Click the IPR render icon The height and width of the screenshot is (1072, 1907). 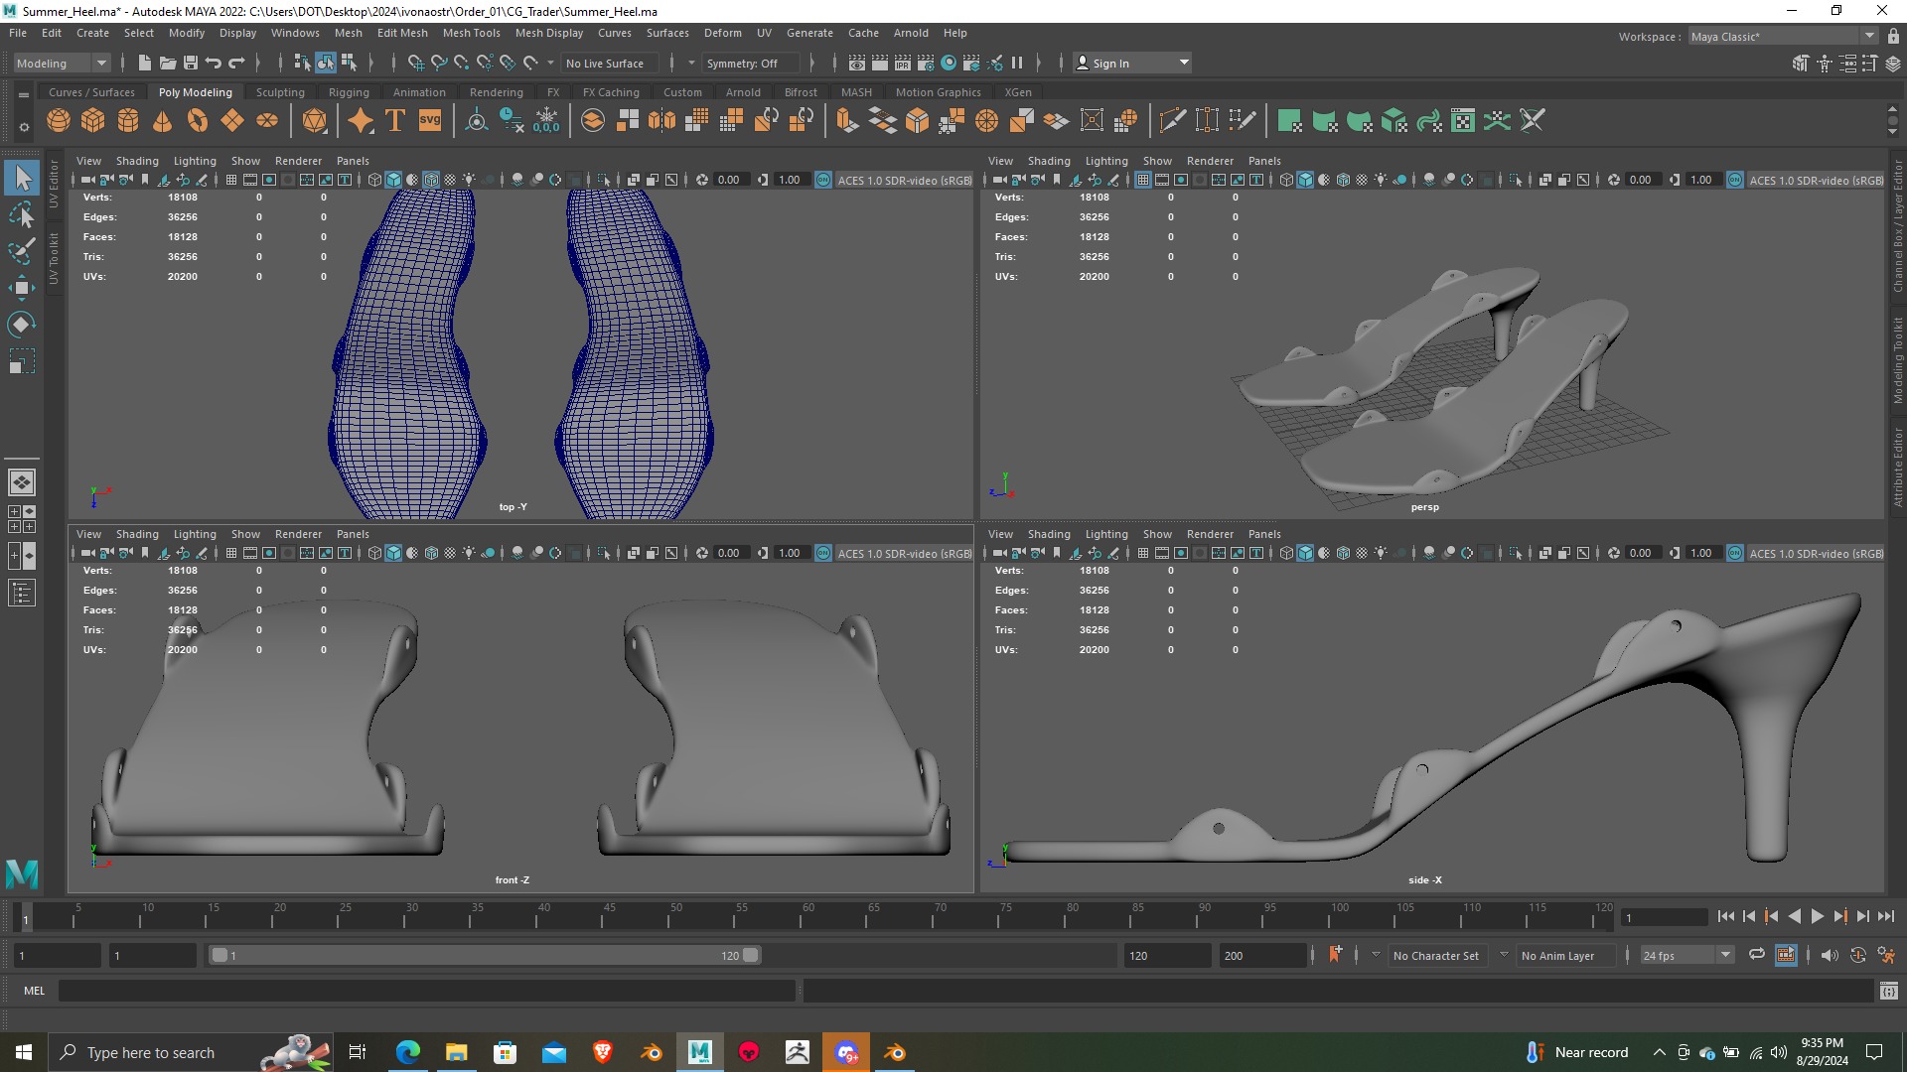(x=903, y=63)
